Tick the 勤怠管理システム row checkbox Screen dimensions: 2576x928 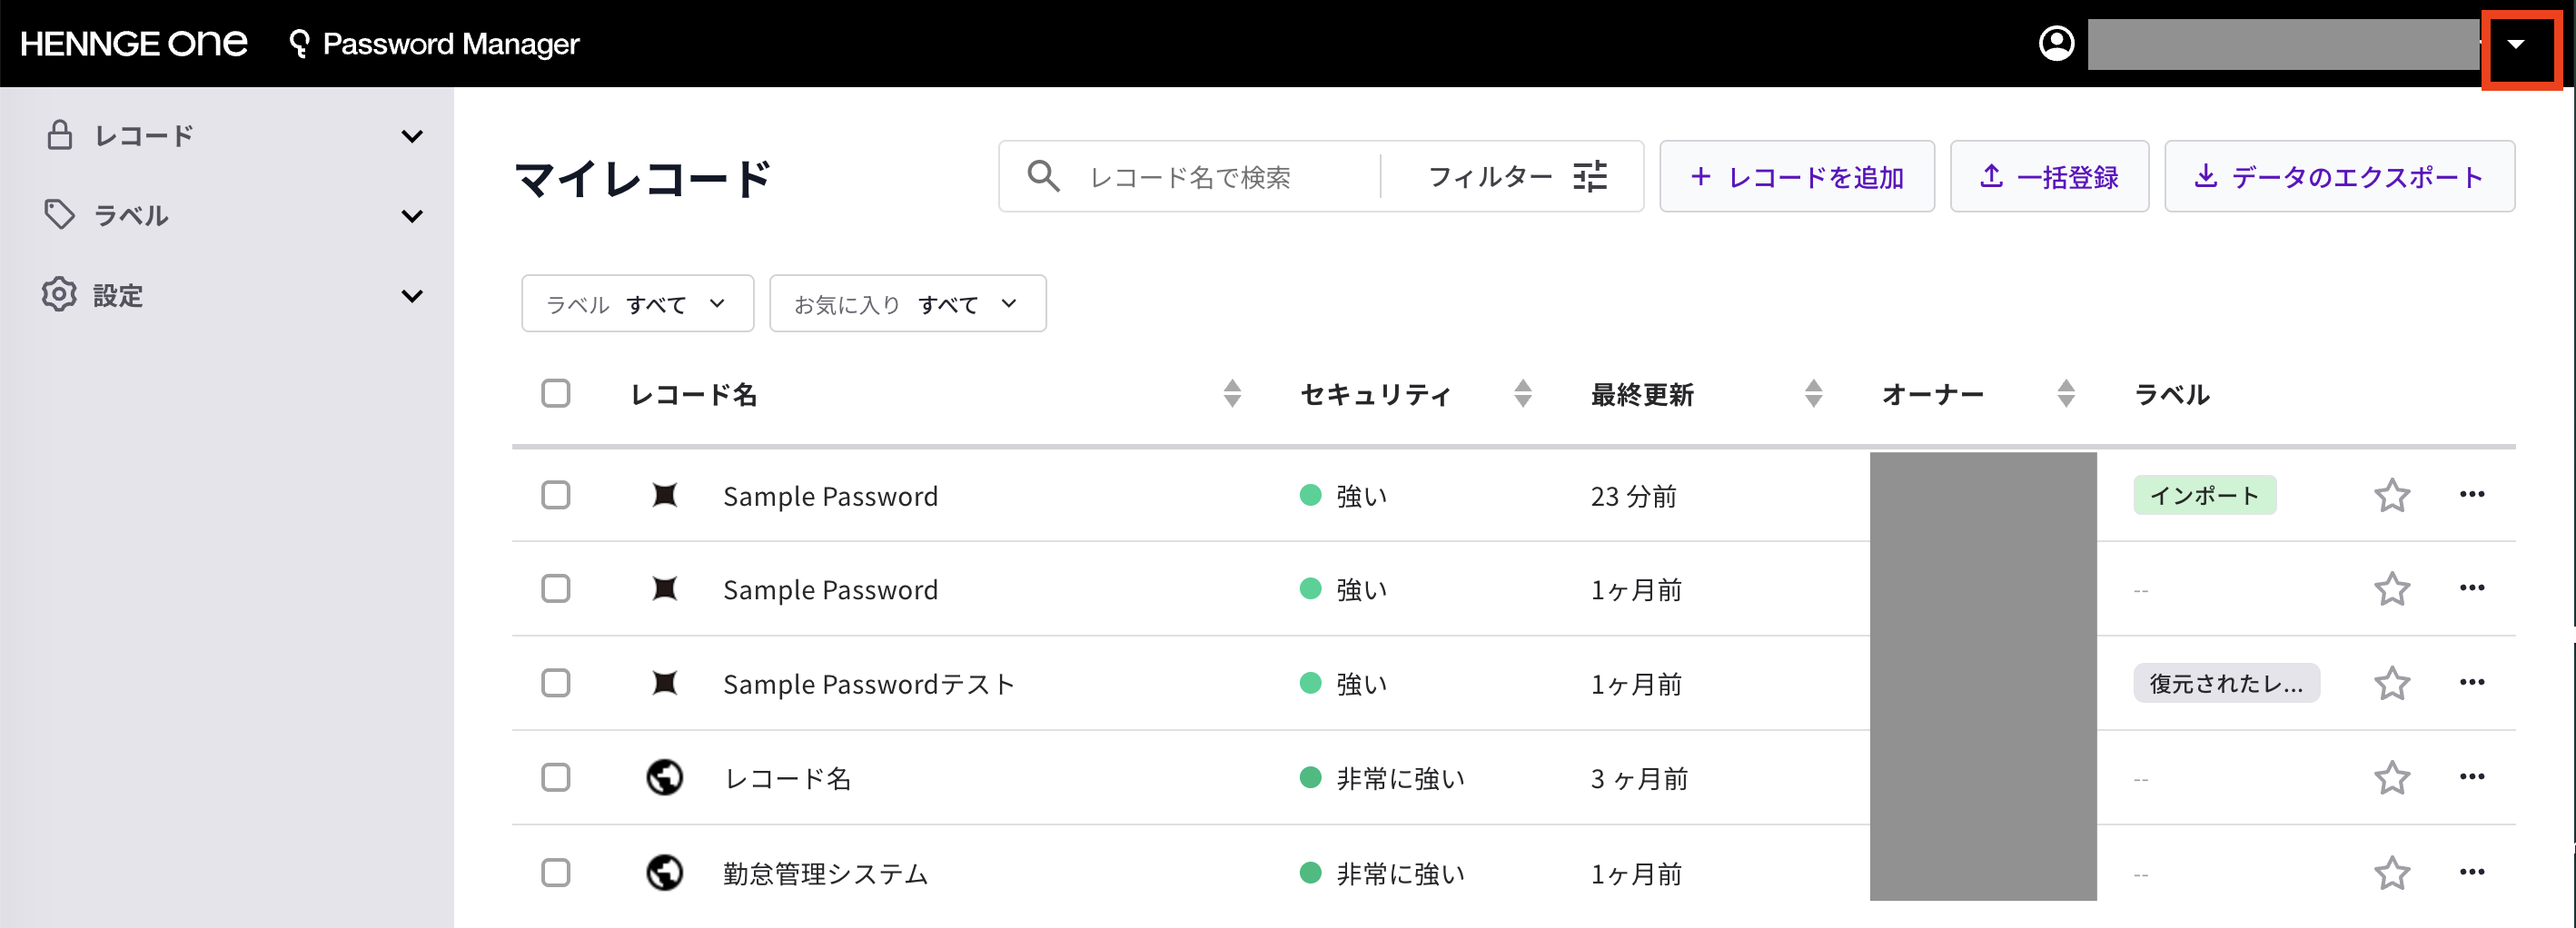point(556,872)
